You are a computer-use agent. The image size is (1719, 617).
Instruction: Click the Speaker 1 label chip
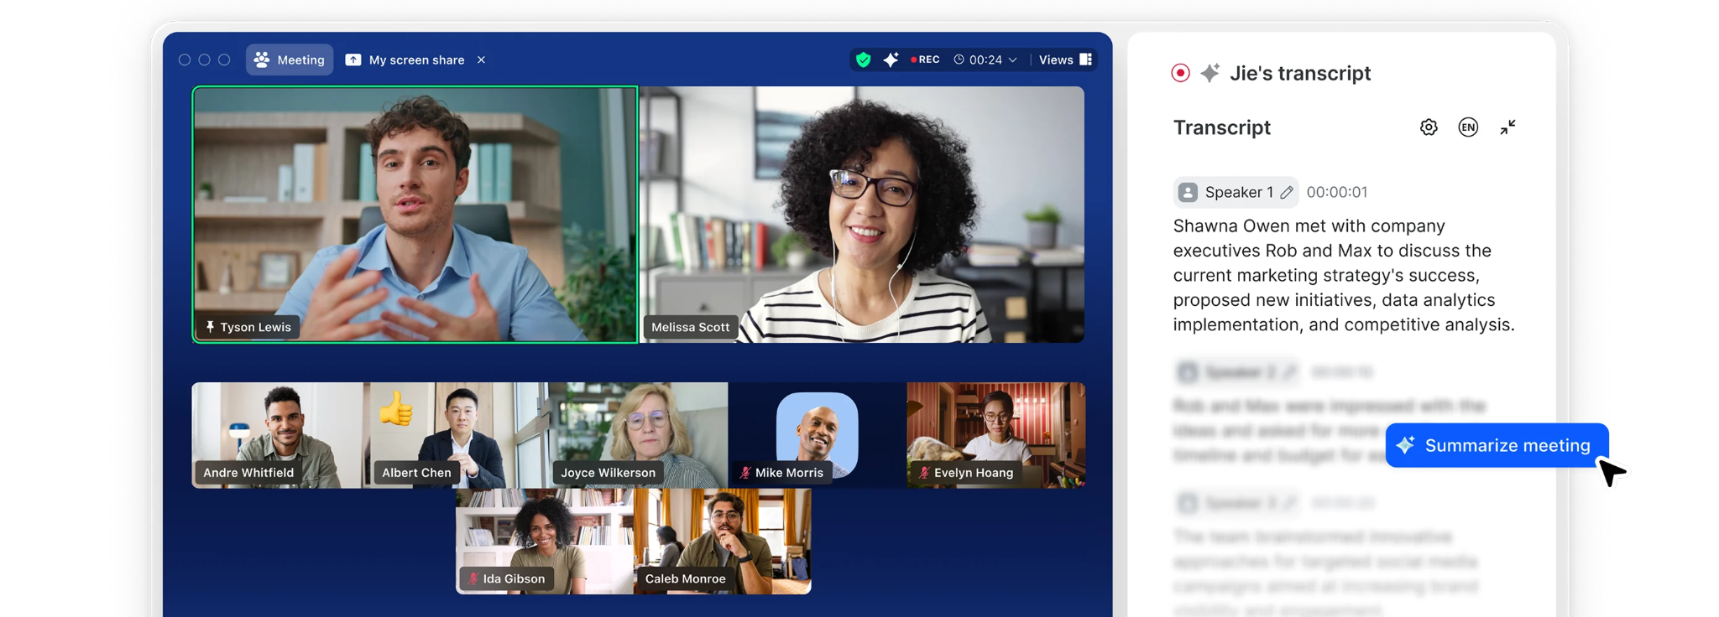click(x=1236, y=192)
